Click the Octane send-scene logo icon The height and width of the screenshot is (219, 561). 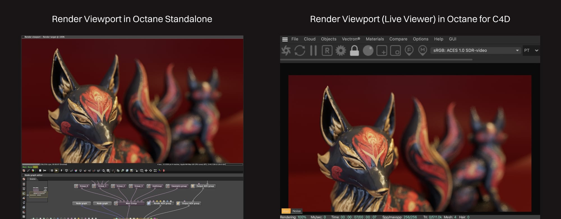tap(286, 50)
